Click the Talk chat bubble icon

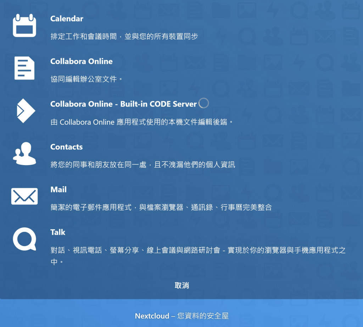pyautogui.click(x=24, y=239)
